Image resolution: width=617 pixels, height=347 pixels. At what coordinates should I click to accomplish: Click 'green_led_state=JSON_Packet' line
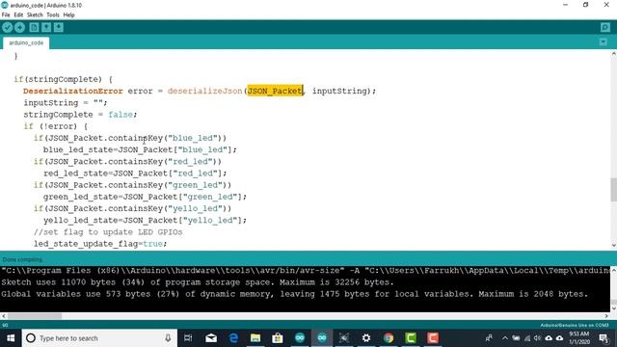point(145,197)
